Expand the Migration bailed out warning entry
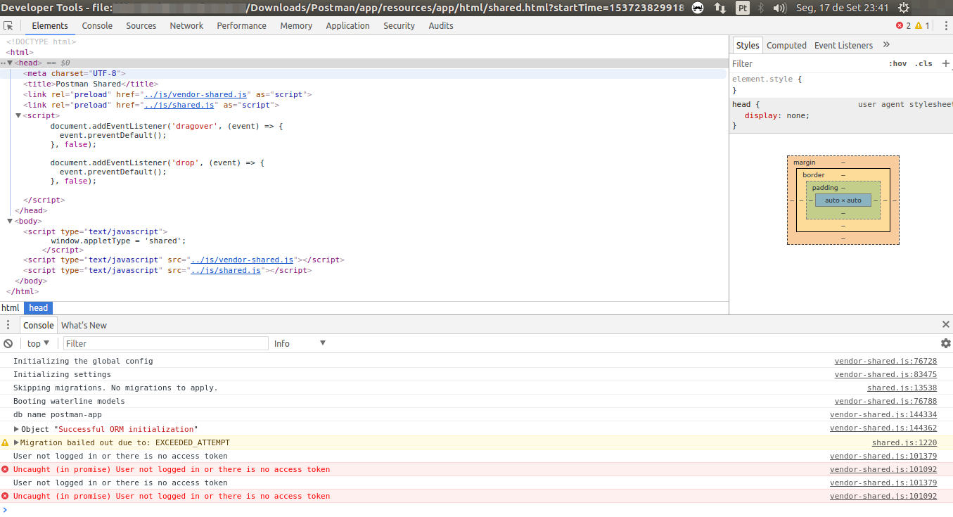953x517 pixels. 15,442
